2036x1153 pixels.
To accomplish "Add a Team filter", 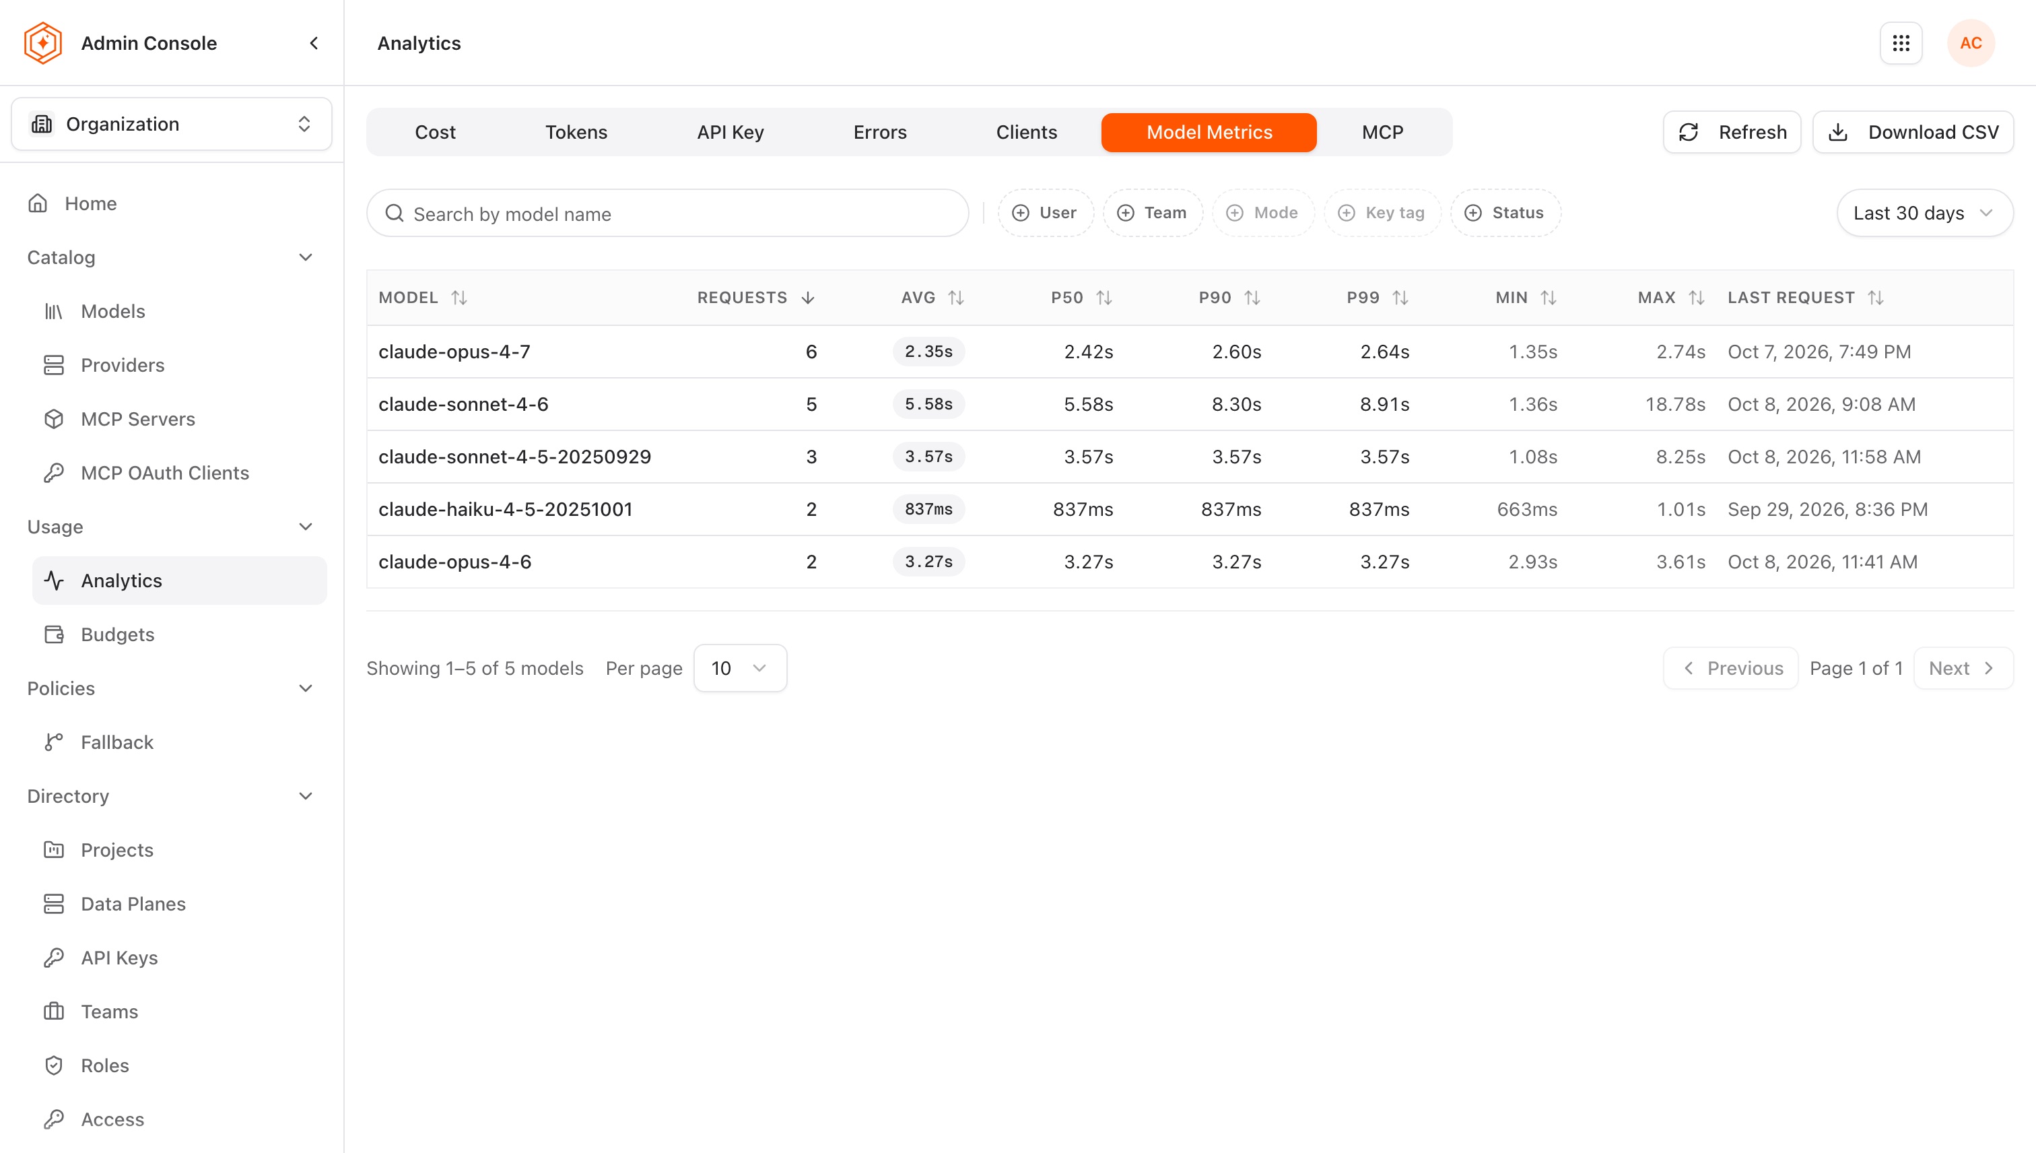I will pyautogui.click(x=1153, y=213).
